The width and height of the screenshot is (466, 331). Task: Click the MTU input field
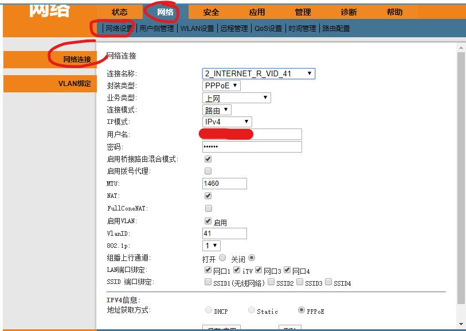224,183
